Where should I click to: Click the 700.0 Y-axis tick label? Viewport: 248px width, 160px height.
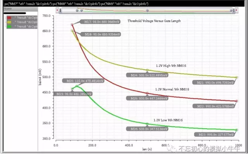pos(46,16)
